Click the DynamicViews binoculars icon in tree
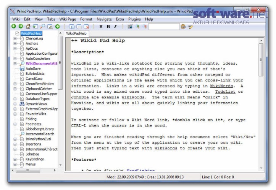This screenshot has height=190, width=276. point(22,104)
